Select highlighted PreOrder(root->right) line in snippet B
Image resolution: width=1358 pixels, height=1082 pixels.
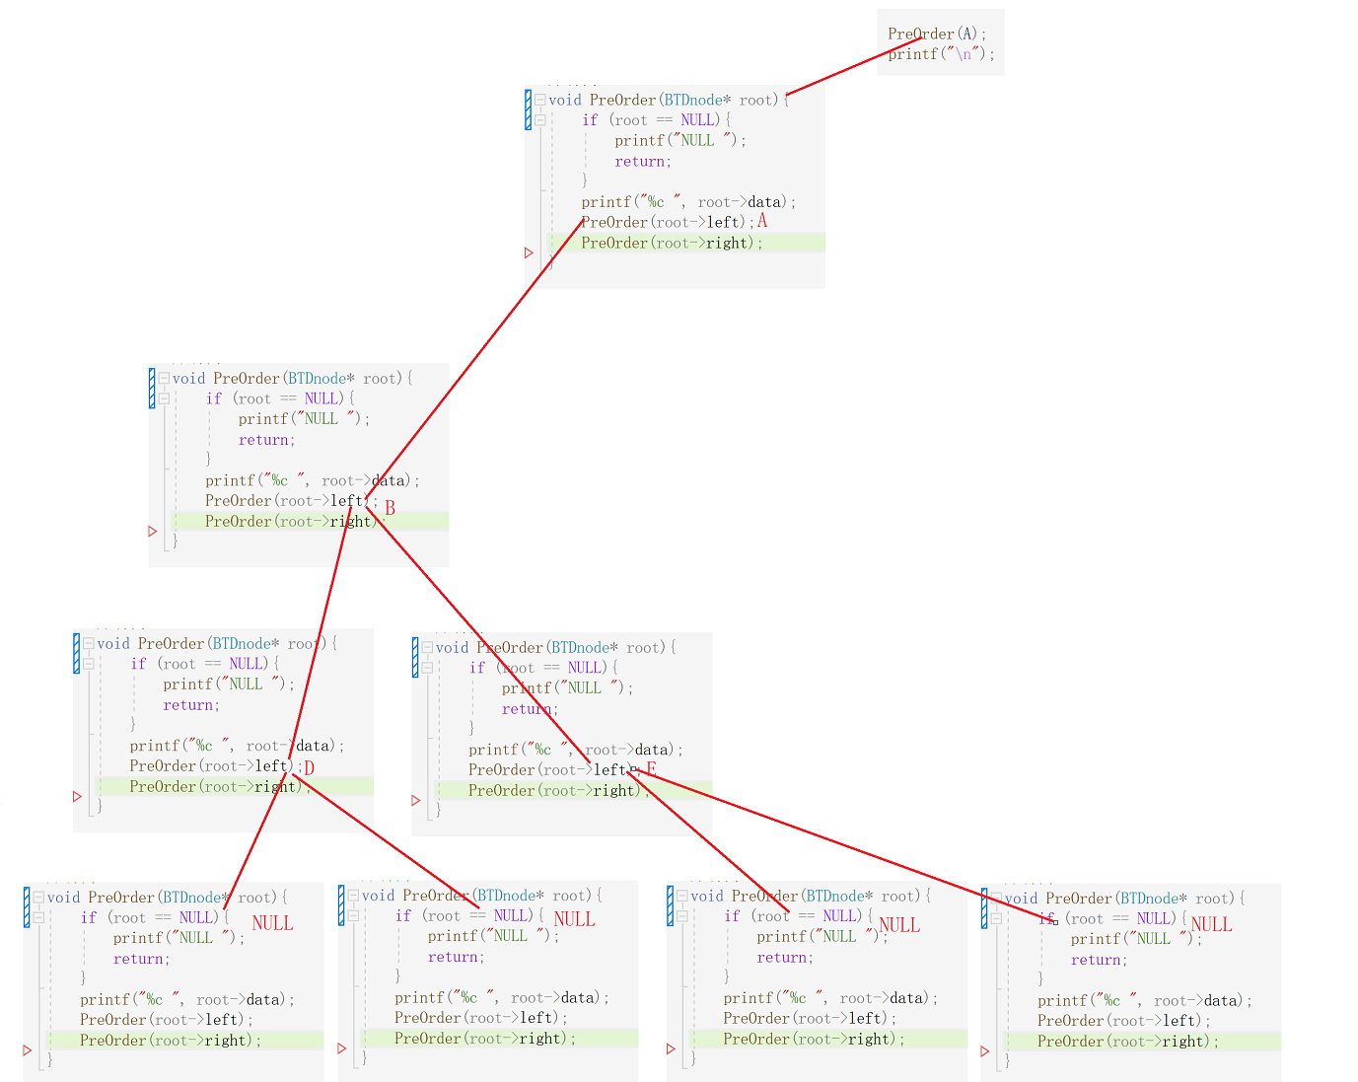pos(311,521)
